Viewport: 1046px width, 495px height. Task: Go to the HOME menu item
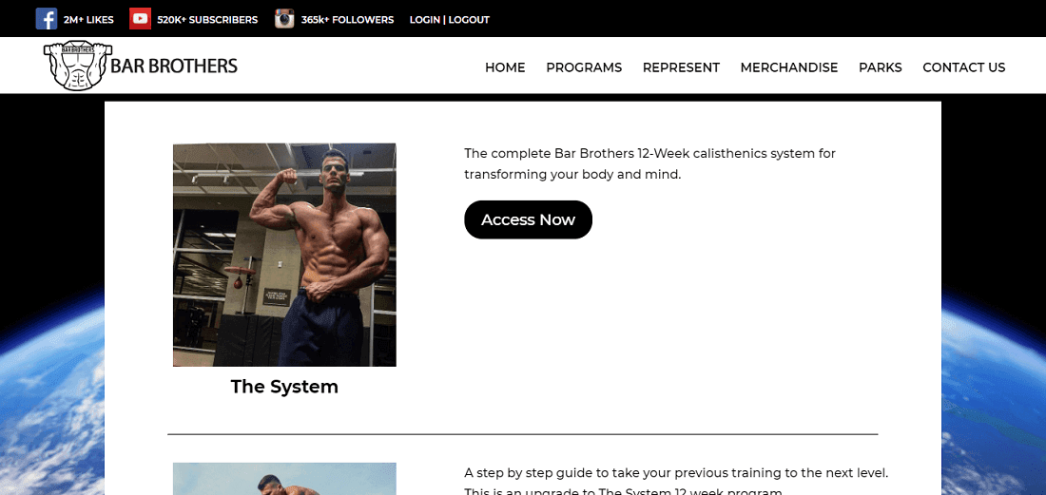click(x=505, y=67)
